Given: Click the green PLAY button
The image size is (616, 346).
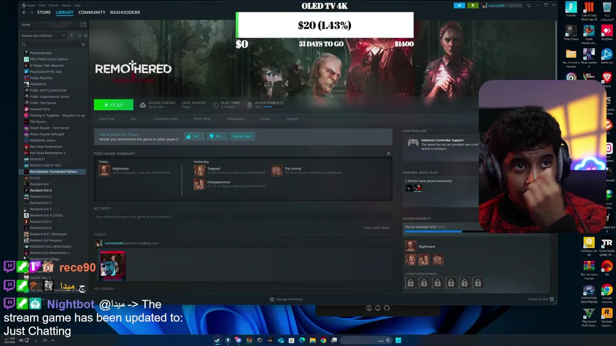Looking at the screenshot, I should point(114,105).
